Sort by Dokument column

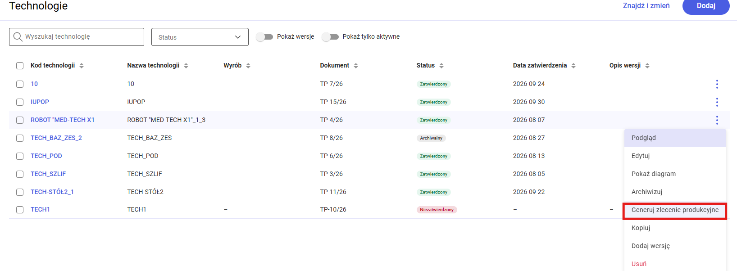click(356, 66)
